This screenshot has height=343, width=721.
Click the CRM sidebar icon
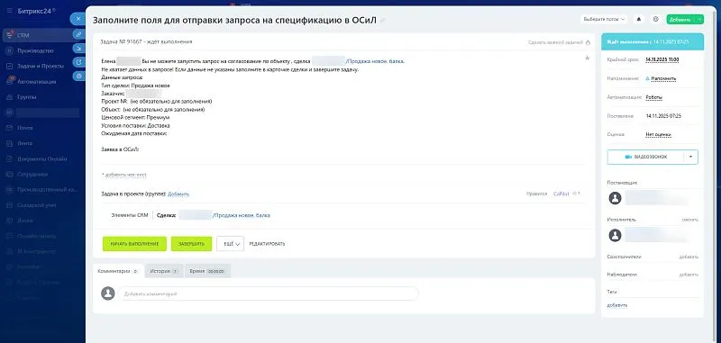point(10,35)
